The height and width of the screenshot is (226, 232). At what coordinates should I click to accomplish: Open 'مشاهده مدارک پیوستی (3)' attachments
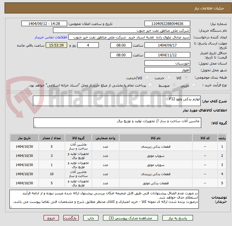(x=130, y=218)
